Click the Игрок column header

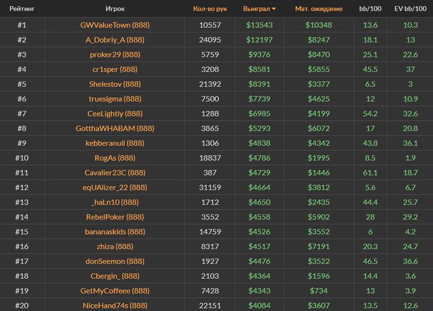[x=115, y=9]
